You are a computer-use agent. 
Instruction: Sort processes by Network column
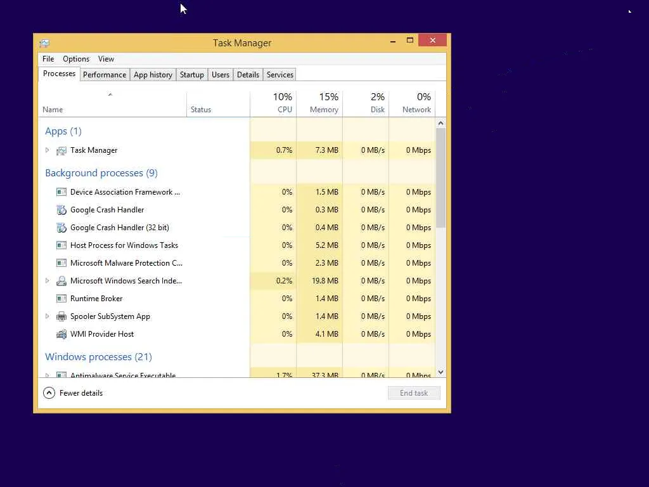pyautogui.click(x=412, y=103)
